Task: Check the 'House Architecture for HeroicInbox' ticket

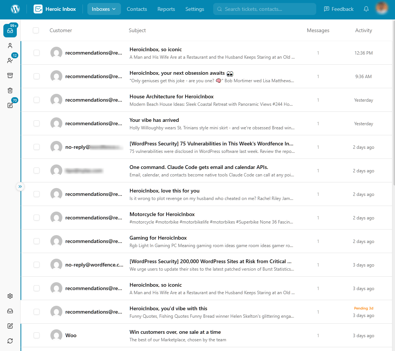Action: coord(37,100)
